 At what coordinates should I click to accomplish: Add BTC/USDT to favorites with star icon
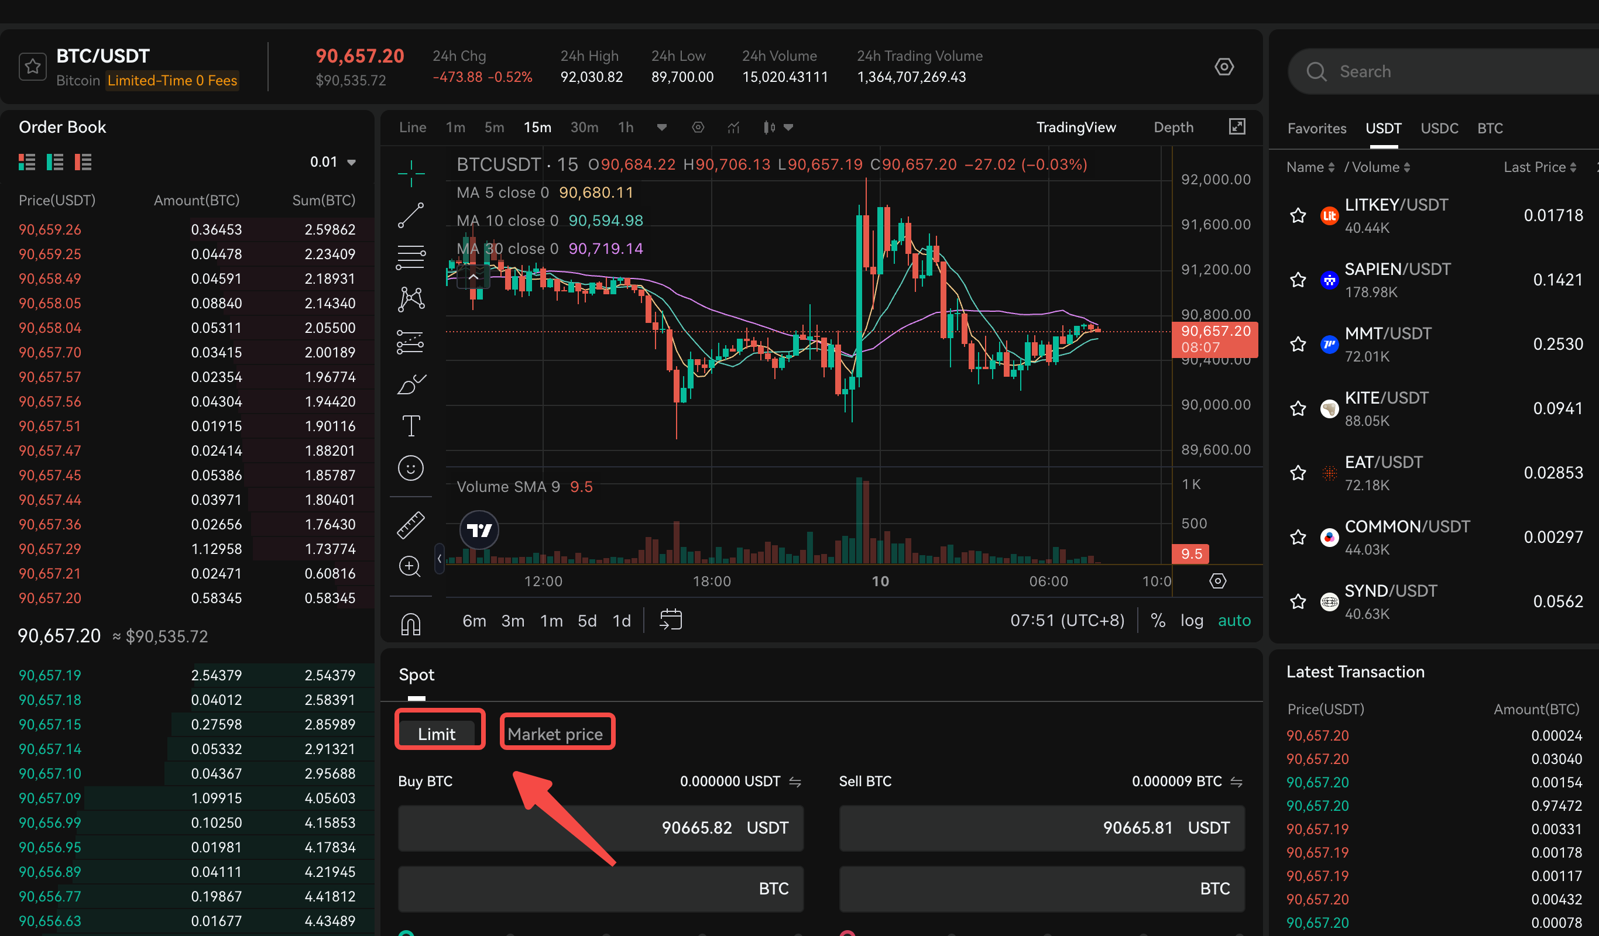tap(32, 67)
